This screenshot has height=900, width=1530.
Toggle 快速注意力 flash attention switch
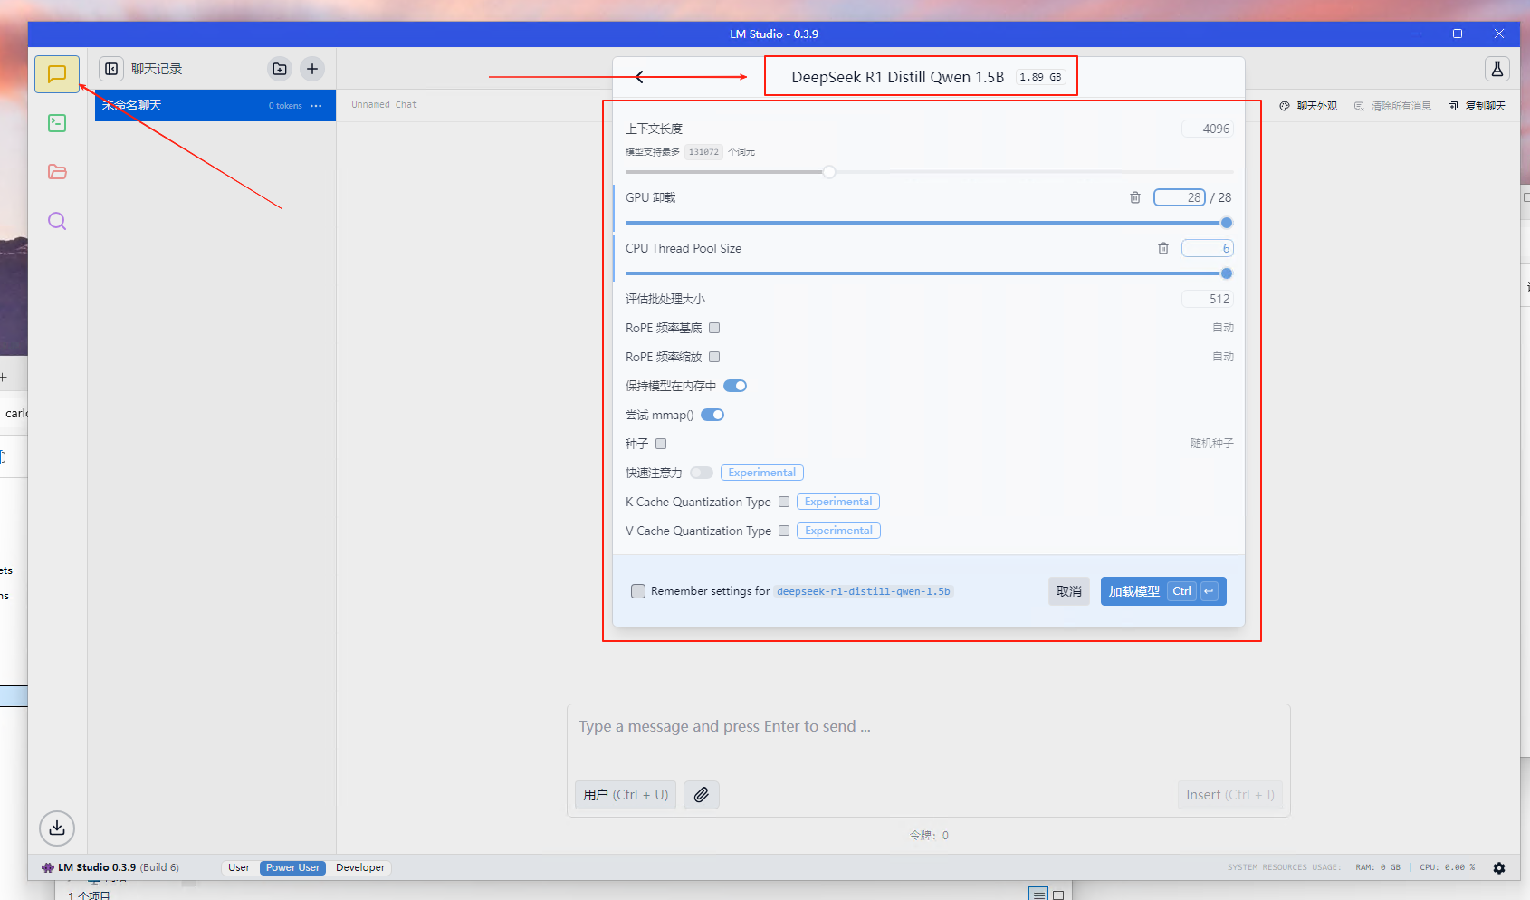[x=702, y=473]
